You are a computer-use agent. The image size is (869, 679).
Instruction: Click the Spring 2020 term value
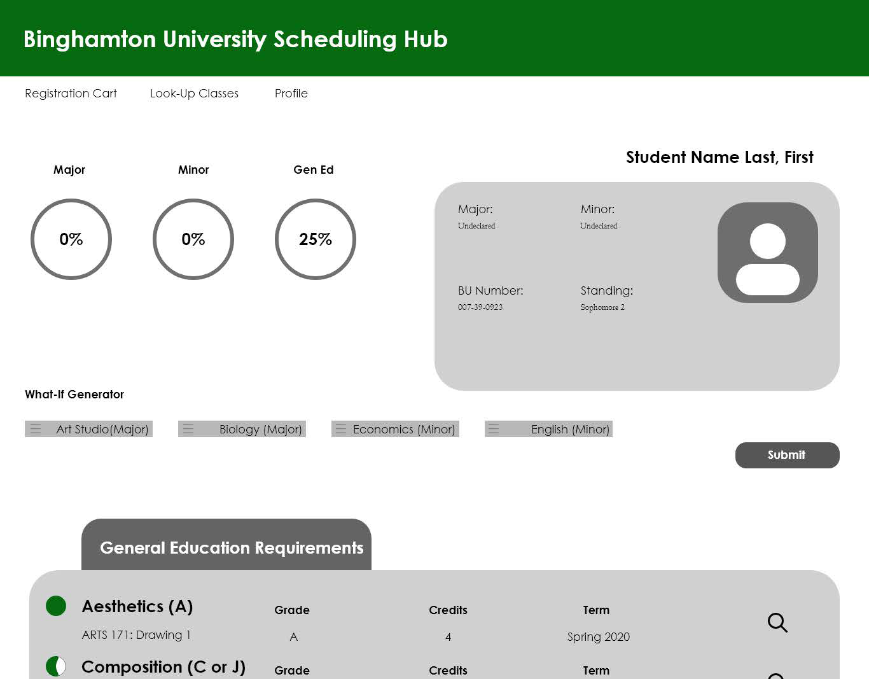tap(599, 637)
